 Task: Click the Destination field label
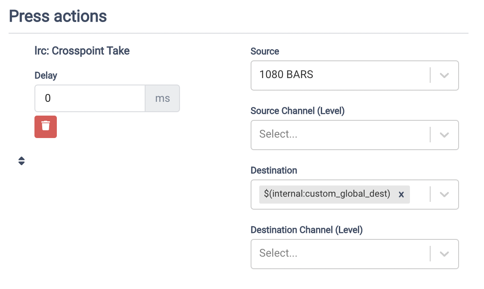274,170
